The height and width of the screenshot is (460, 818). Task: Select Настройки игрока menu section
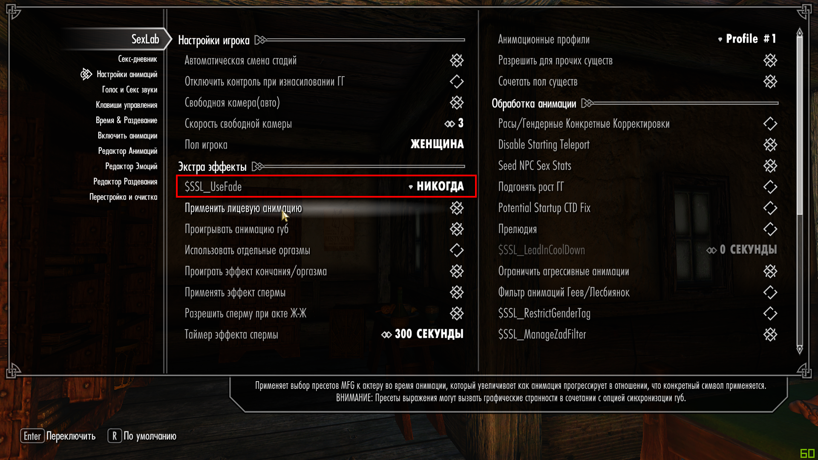[x=215, y=38]
